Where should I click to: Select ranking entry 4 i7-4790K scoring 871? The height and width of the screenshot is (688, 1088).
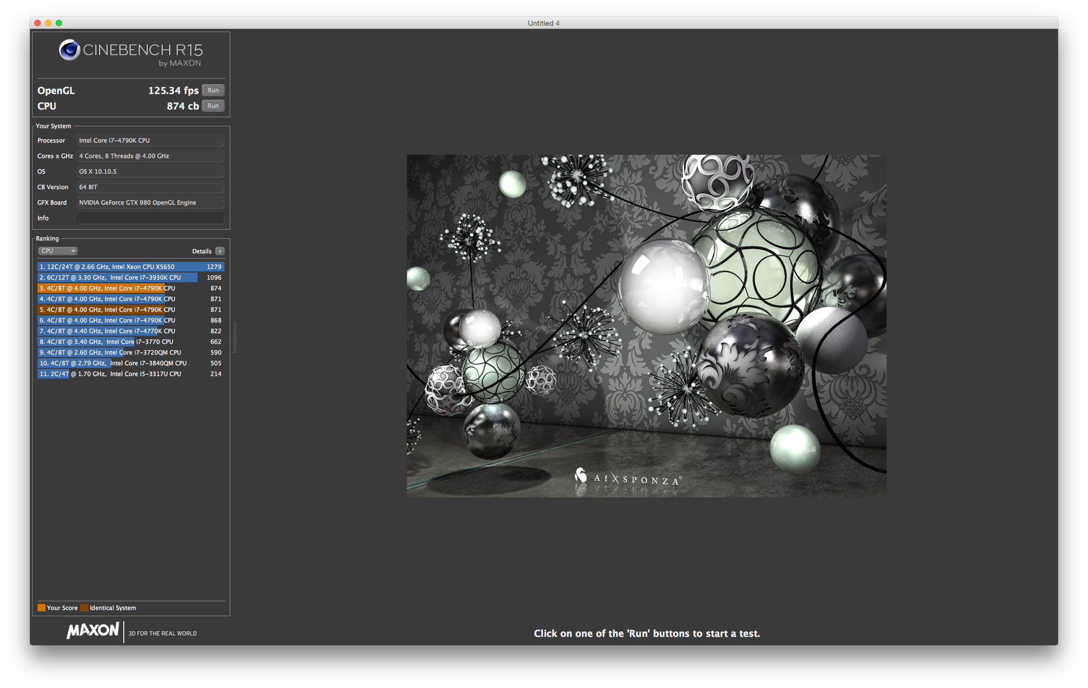131,299
